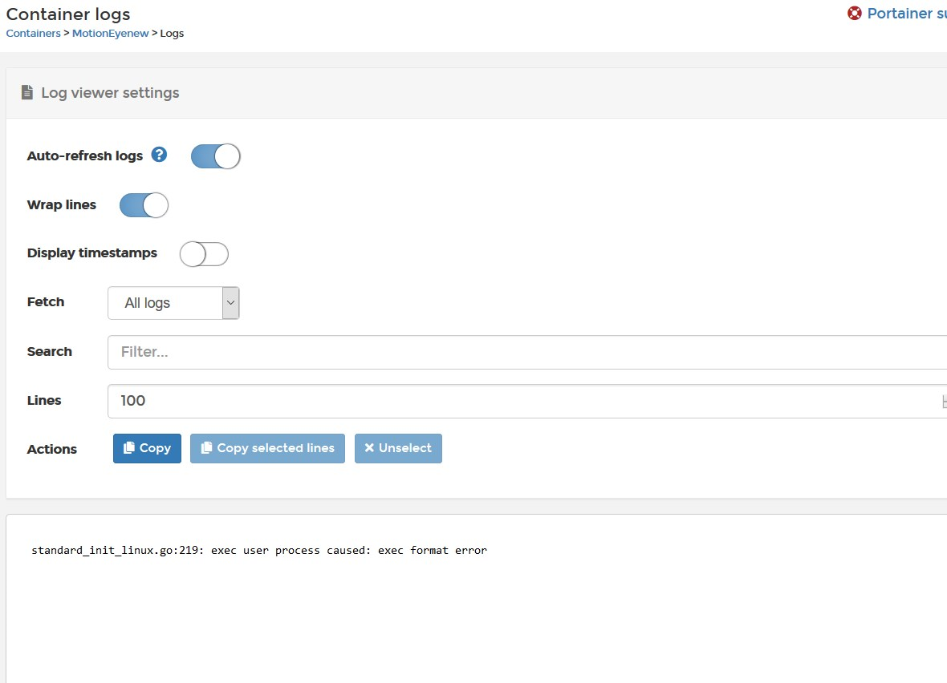Screen dimensions: 947x683
Task: Click the Fetch dropdown arrow
Action: coord(231,302)
